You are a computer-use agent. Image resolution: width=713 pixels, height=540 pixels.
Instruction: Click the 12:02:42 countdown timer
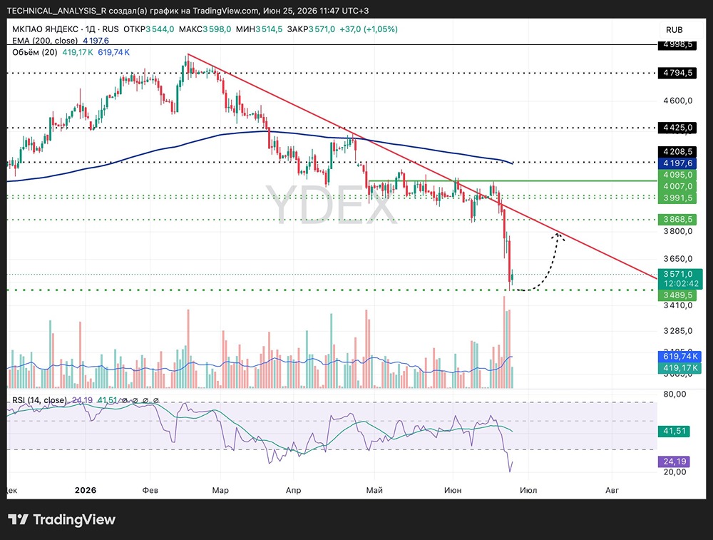(x=679, y=284)
